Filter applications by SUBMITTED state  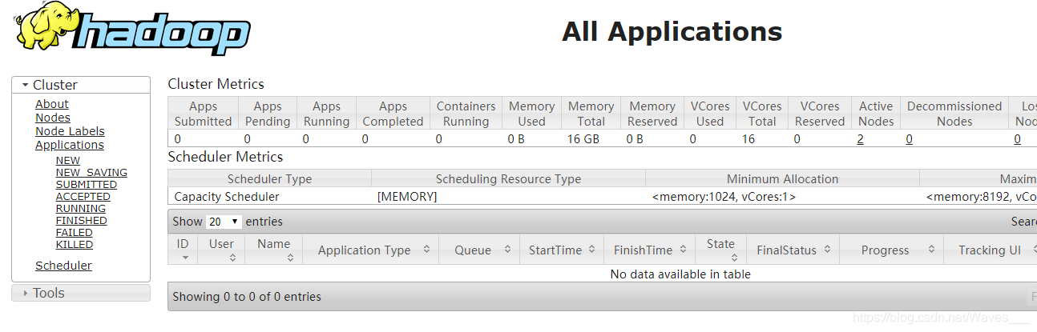(87, 185)
